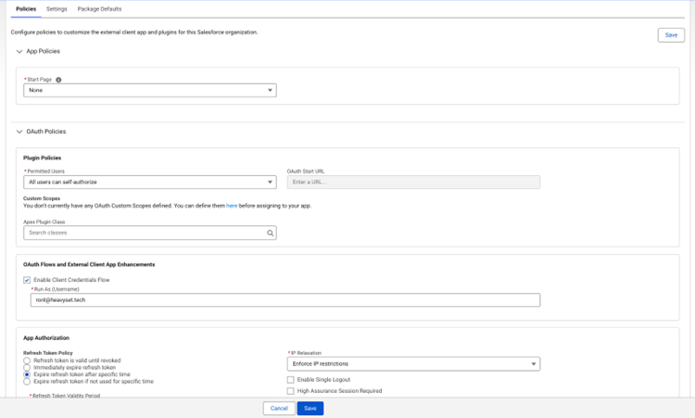Select Expire refresh token if not used

point(27,381)
